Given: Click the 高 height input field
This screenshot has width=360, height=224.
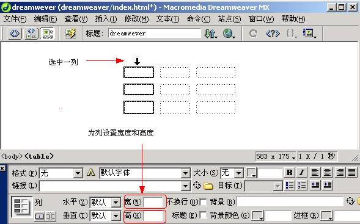Looking at the screenshot, I should 153,215.
